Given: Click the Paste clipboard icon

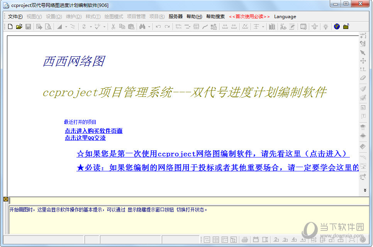Looking at the screenshot, I should pos(131,27).
